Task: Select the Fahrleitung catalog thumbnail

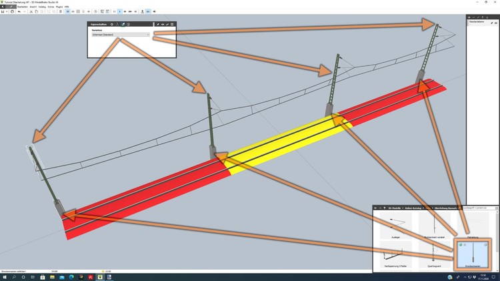Action: pos(473,226)
